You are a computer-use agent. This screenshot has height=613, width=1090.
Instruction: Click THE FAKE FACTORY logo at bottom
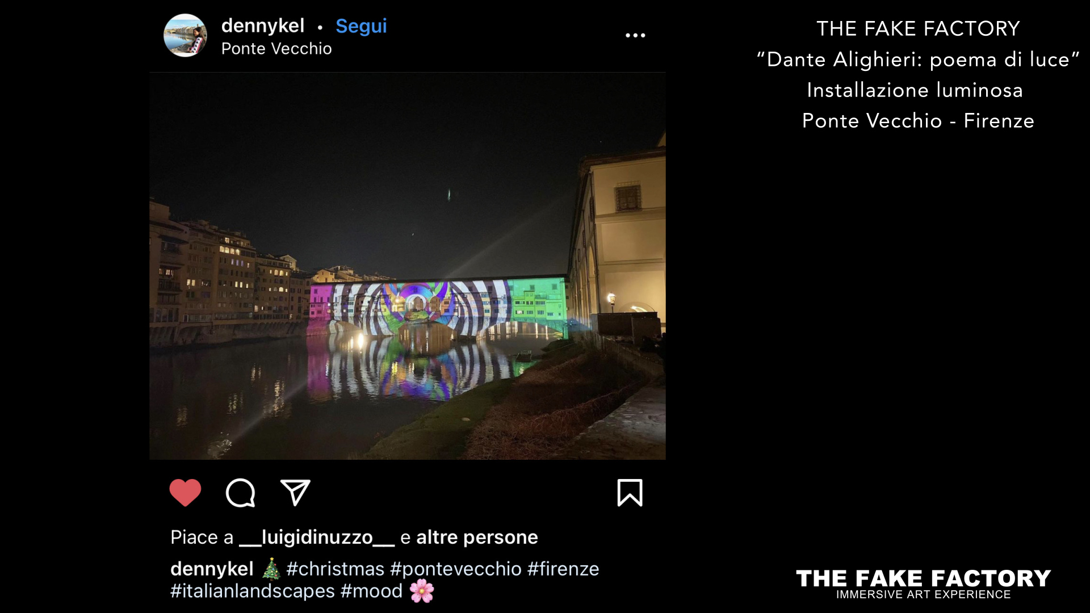tap(923, 584)
